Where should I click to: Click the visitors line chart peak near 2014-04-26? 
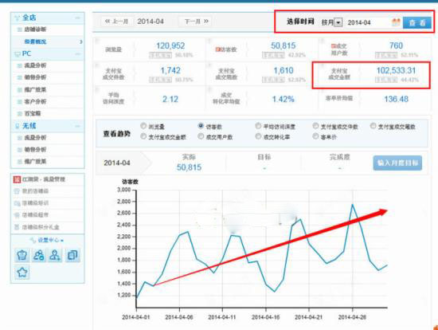(x=352, y=205)
